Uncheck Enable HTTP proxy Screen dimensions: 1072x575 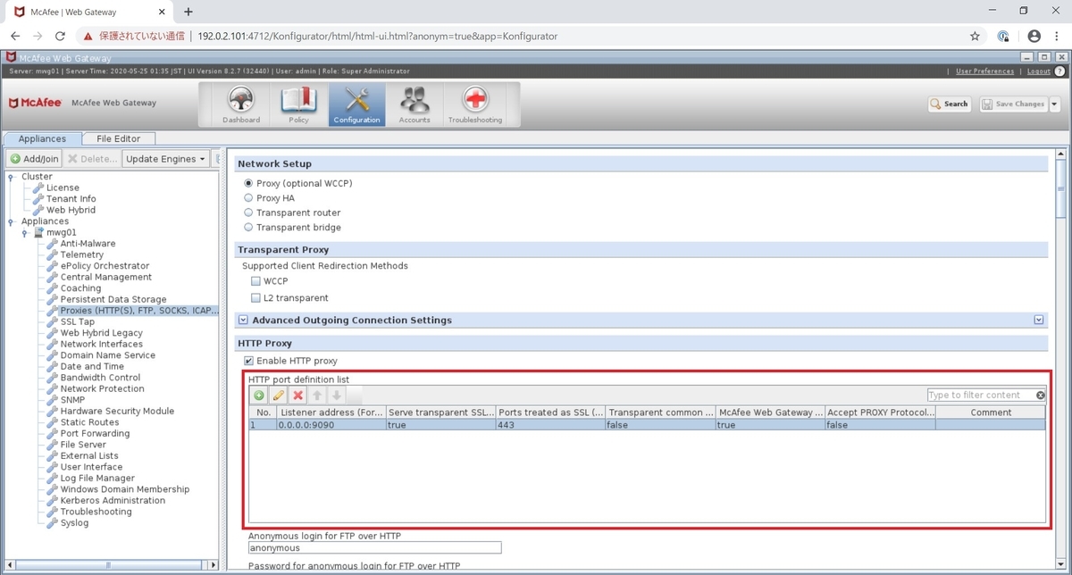[248, 361]
